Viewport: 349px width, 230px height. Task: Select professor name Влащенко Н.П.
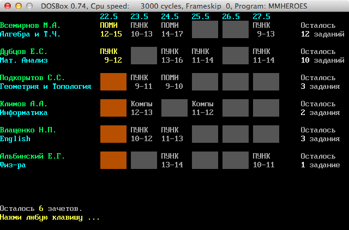click(28, 130)
